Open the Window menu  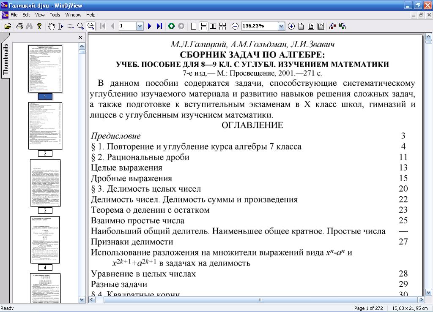[73, 15]
